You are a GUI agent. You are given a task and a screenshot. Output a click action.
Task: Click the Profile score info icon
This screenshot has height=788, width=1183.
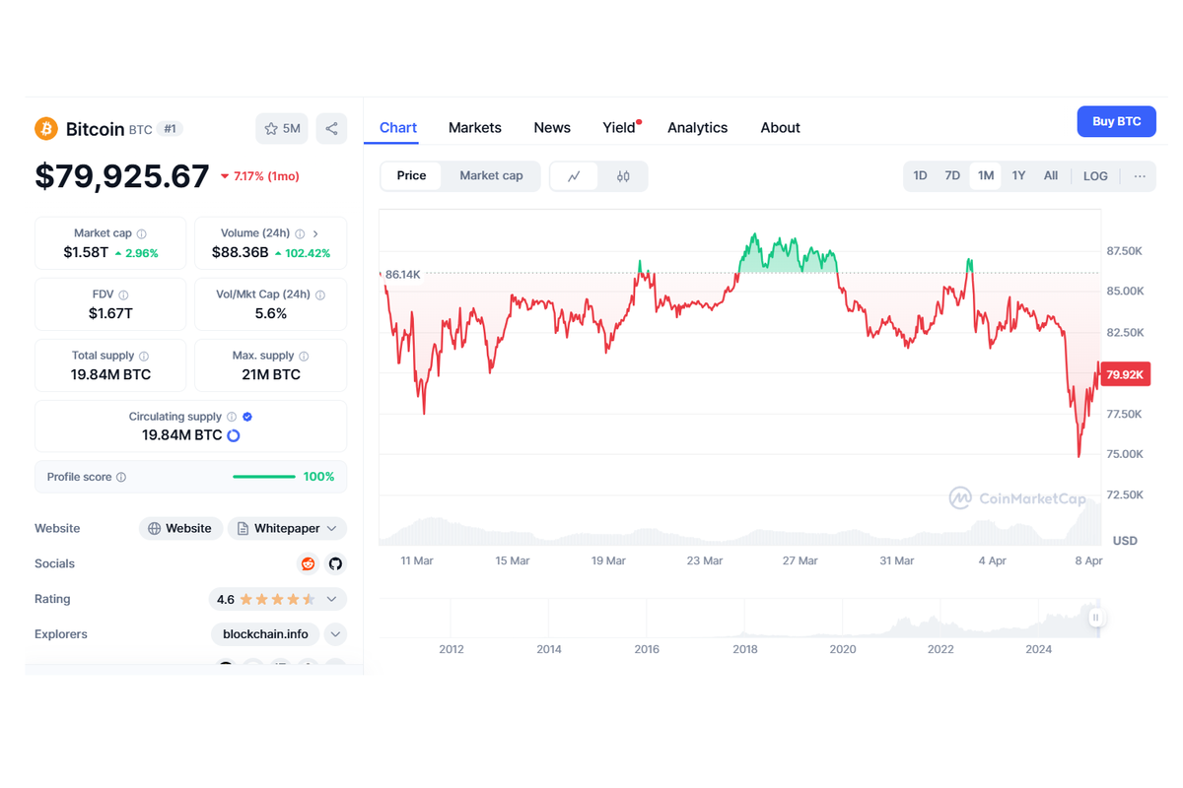121,477
